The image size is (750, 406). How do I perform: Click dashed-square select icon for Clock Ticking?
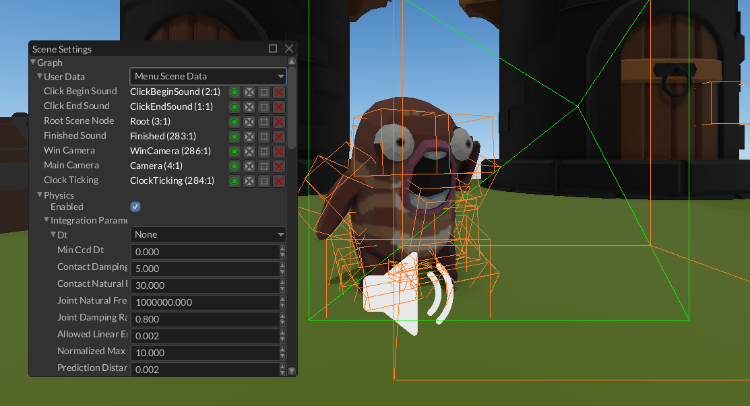pos(264,181)
